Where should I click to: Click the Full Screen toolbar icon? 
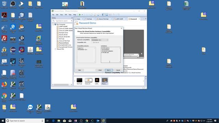110,15
